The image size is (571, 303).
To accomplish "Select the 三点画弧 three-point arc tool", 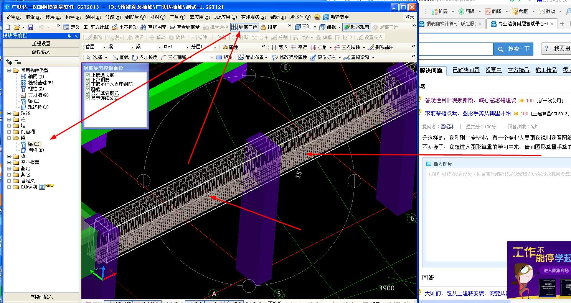I will pyautogui.click(x=173, y=57).
